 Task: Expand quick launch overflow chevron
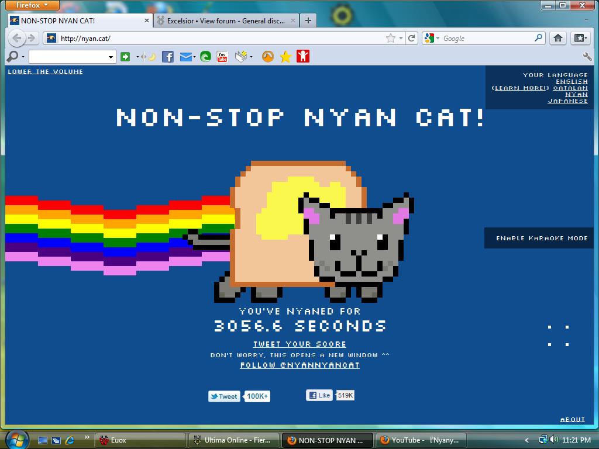pos(87,437)
